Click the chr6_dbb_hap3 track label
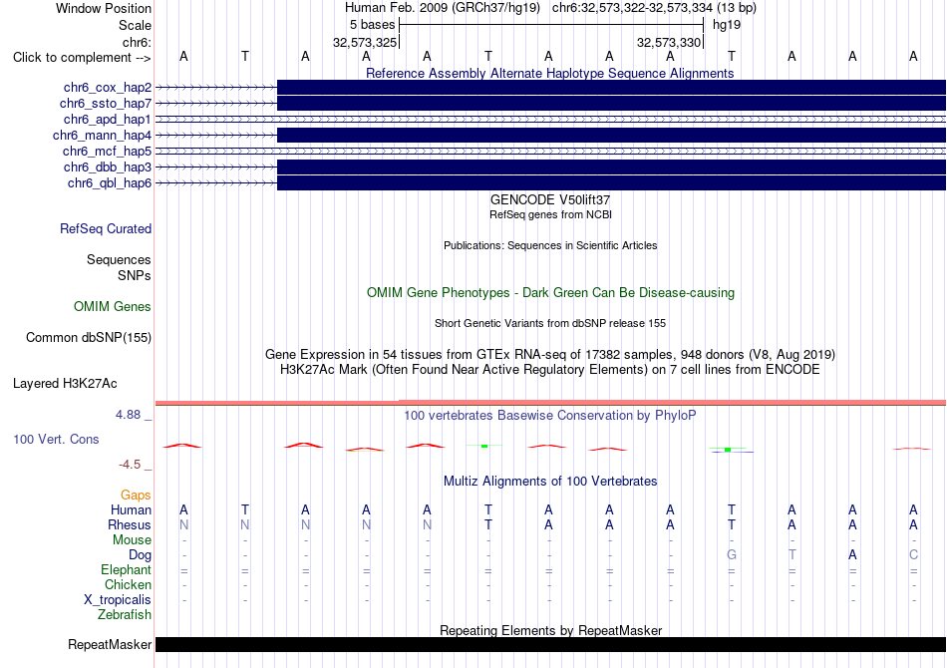This screenshot has width=947, height=668. pyautogui.click(x=108, y=167)
